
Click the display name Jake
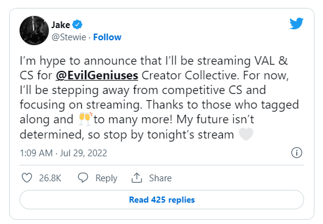[x=60, y=25]
